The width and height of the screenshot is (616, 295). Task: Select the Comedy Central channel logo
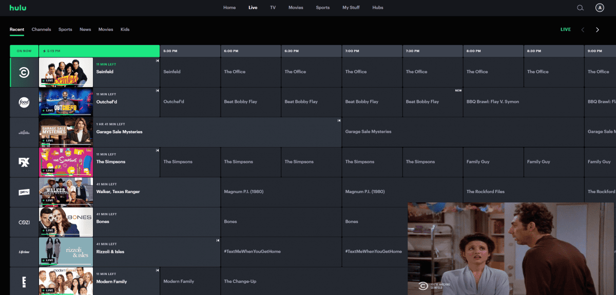[x=23, y=72]
